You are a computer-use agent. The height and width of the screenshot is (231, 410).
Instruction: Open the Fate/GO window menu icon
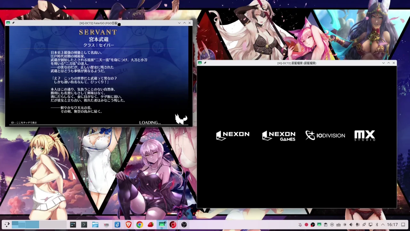[8, 23]
